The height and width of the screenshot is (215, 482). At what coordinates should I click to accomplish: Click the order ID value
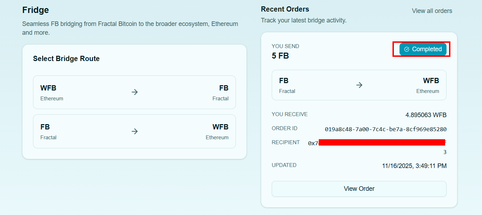[x=385, y=129]
